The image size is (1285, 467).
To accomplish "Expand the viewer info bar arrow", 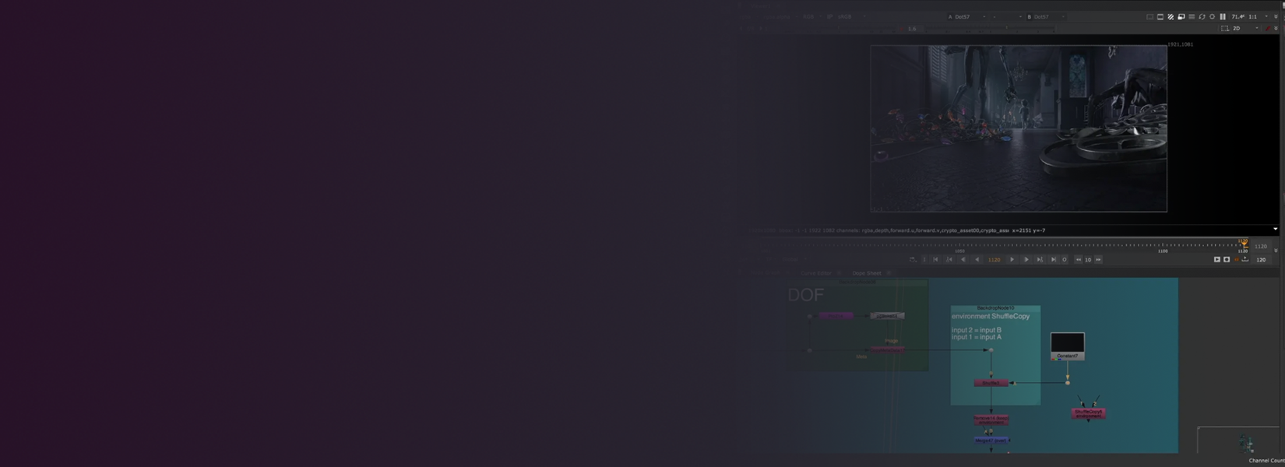I will tap(1275, 230).
